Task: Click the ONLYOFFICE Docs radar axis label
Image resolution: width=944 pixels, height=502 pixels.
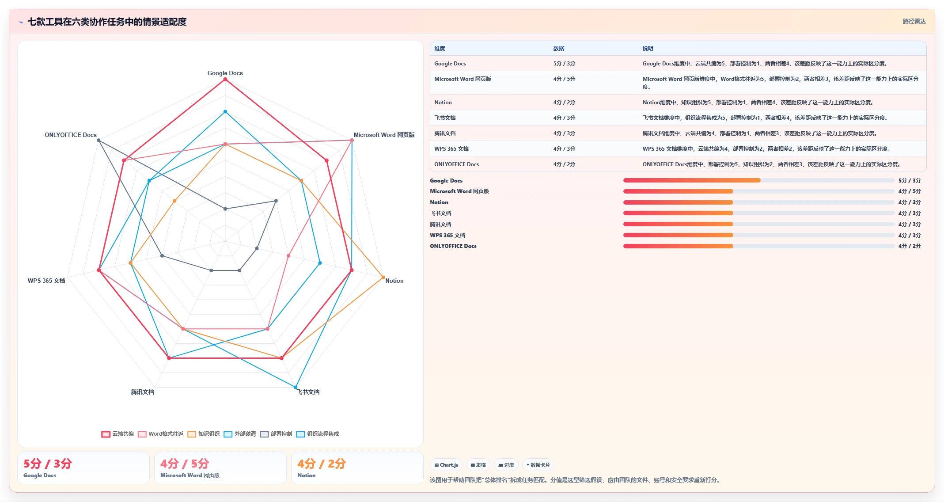Action: [x=71, y=135]
